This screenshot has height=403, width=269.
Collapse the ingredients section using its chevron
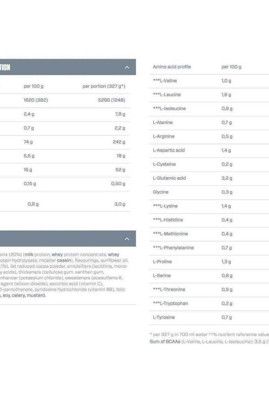tap(127, 239)
